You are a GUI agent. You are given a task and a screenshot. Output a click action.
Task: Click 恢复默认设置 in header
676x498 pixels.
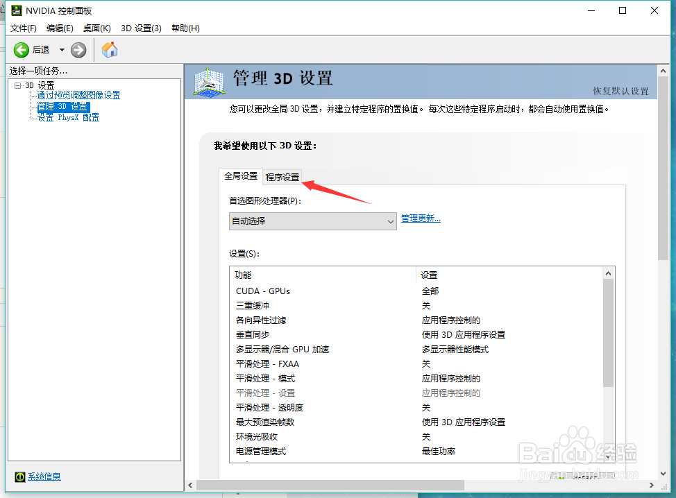(x=620, y=91)
